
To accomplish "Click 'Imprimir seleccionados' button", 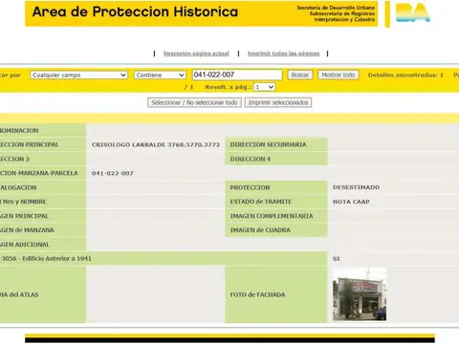I will [278, 102].
